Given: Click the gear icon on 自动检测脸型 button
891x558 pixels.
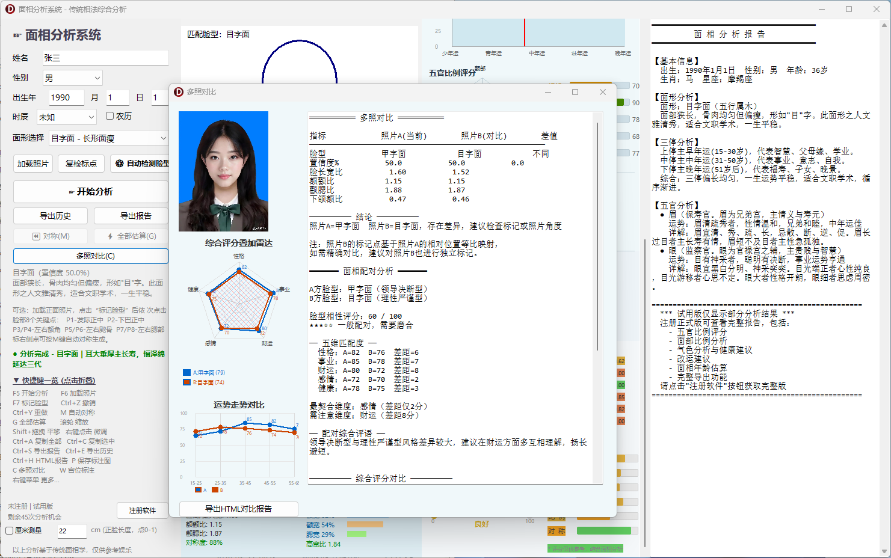Looking at the screenshot, I should click(119, 163).
